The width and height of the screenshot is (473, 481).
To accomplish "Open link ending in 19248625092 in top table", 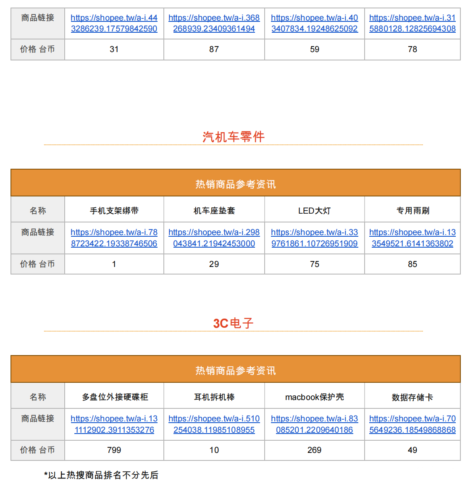I will click(x=314, y=23).
